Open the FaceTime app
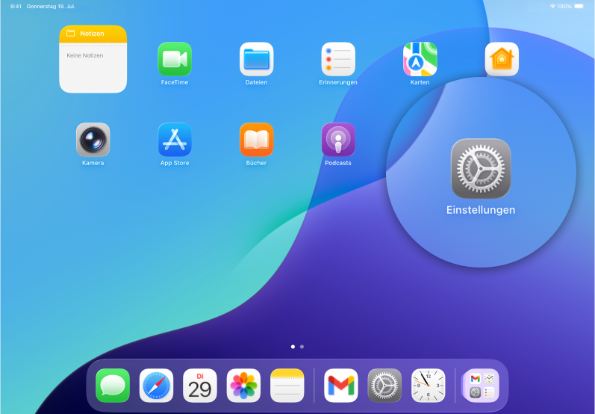This screenshot has width=595, height=414. click(x=175, y=59)
